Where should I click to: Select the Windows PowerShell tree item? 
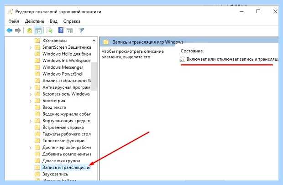pyautogui.click(x=63, y=74)
